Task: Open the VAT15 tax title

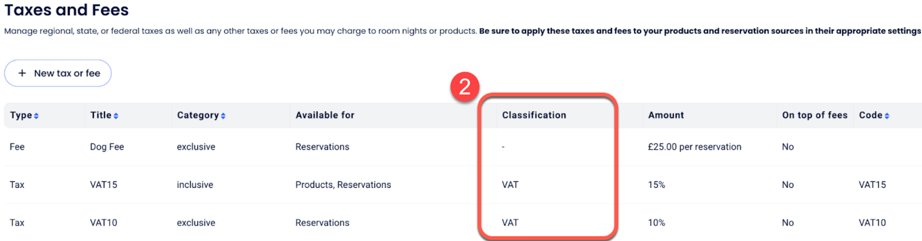Action: (x=103, y=185)
